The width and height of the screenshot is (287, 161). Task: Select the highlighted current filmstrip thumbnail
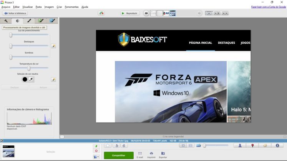tap(173, 13)
